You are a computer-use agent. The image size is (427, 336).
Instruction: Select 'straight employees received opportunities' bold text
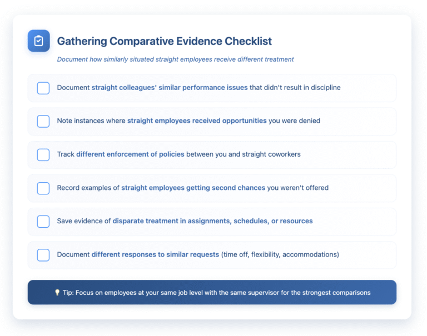[197, 121]
